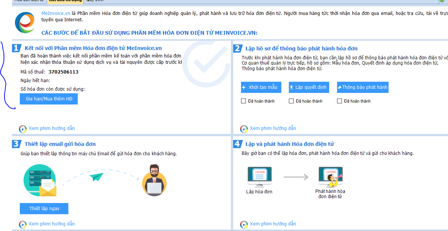448x231 pixels.
Task: Open the 'Quy trình' tab
Action: click(x=95, y=1)
